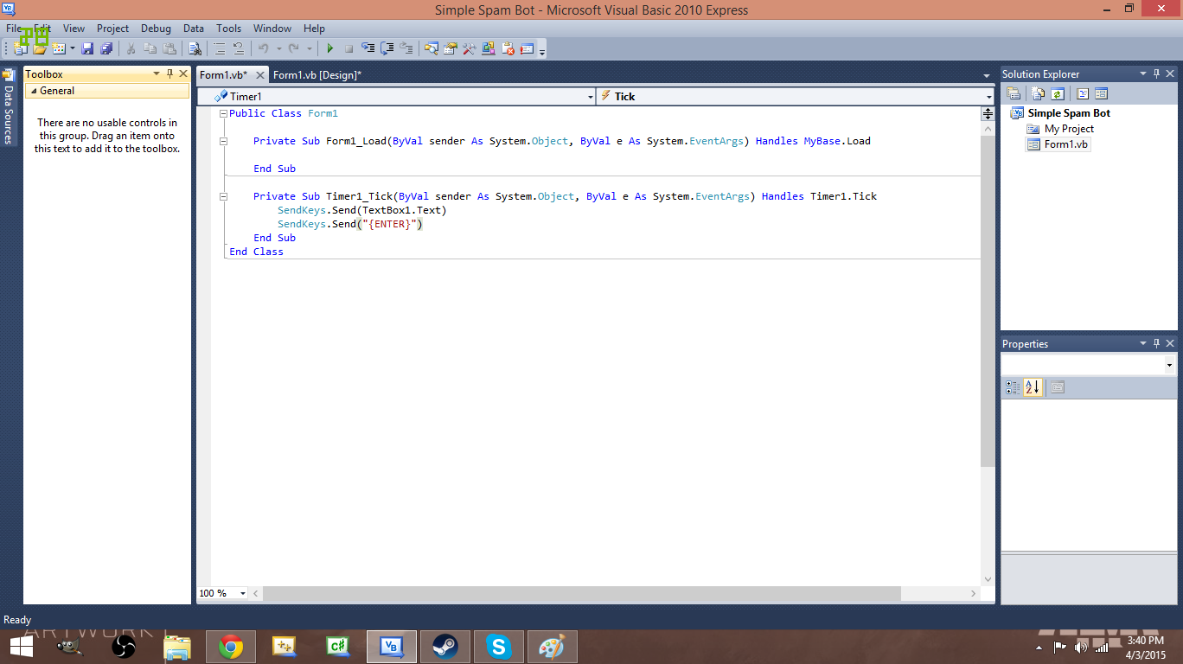
Task: Start debugging with the green play icon
Action: coord(329,48)
